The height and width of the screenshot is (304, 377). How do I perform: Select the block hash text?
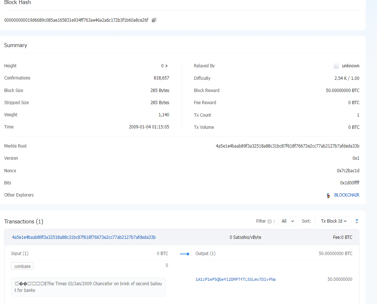(x=76, y=20)
